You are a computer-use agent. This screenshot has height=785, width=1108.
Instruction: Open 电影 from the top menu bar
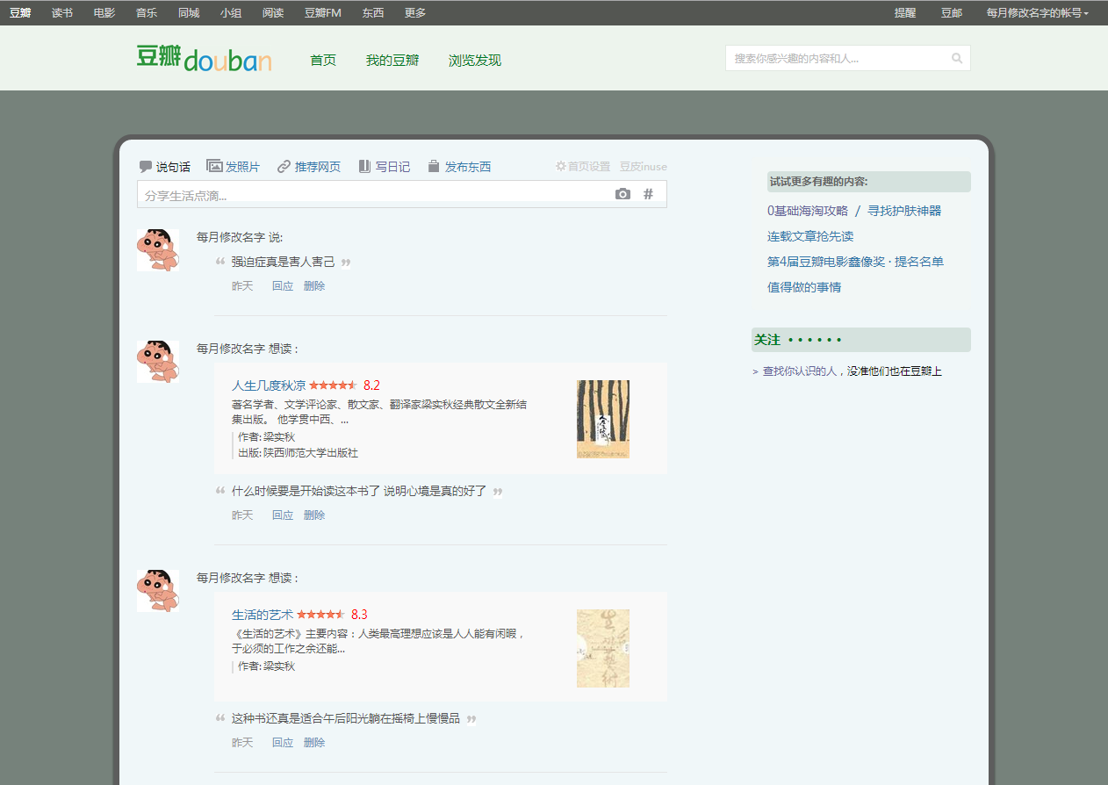pos(104,12)
